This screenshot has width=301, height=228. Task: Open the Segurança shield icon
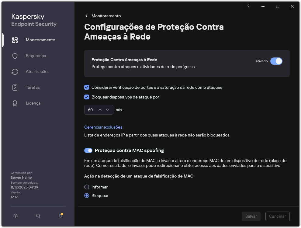tap(15, 56)
